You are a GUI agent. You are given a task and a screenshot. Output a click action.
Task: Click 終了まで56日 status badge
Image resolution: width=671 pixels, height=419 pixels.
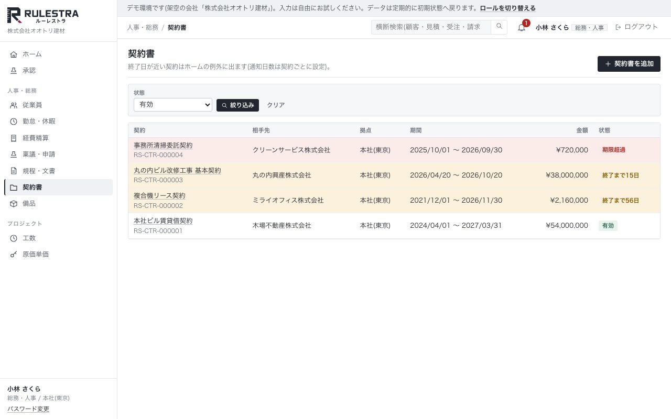(x=621, y=201)
